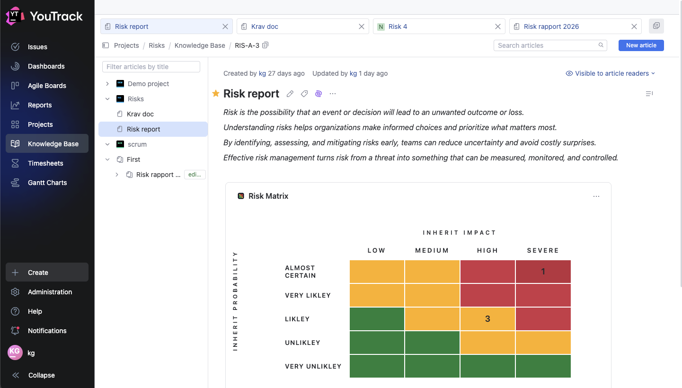Open Gantt Charts from the sidebar
Screen dimensions: 682x388
(47, 183)
